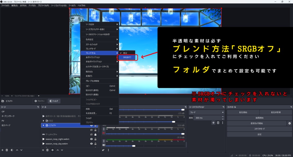Open 色の設定 submenu
This screenshot has height=157, width=293.
[100, 39]
